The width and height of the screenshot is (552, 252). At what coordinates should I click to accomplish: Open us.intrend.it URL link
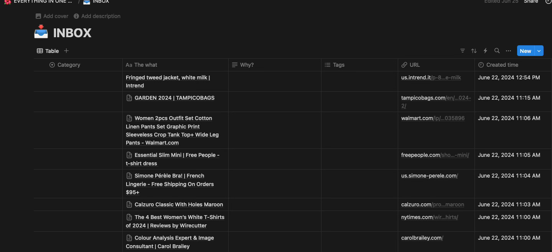coord(431,77)
